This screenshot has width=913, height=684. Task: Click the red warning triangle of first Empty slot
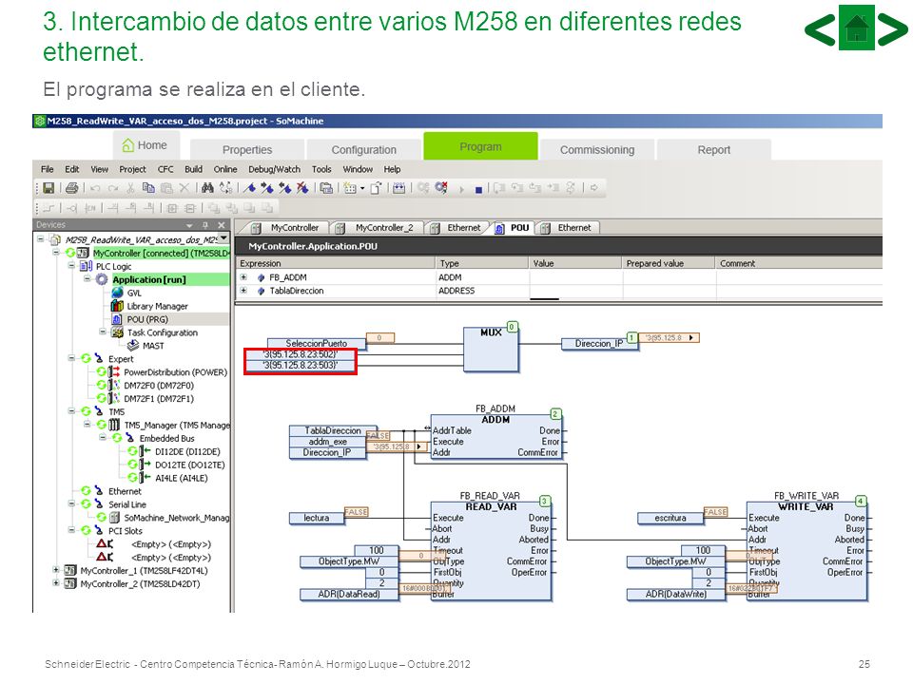point(102,543)
